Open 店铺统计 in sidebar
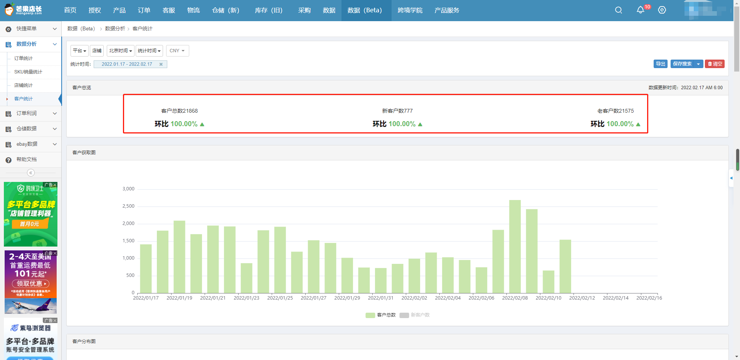Viewport: 740px width, 360px height. pos(24,85)
